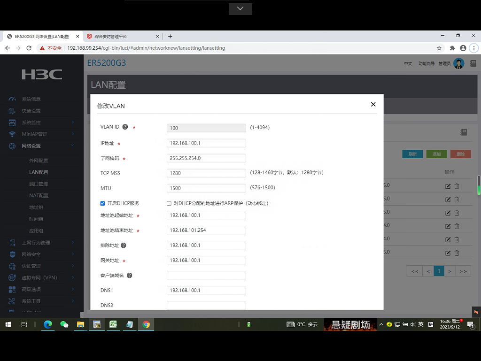Select 地址组 in the sidebar
The width and height of the screenshot is (481, 361).
click(x=36, y=207)
